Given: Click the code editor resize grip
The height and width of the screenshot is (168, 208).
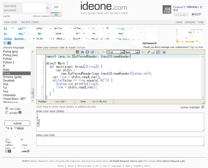Looking at the screenshot, I should pos(203,103).
